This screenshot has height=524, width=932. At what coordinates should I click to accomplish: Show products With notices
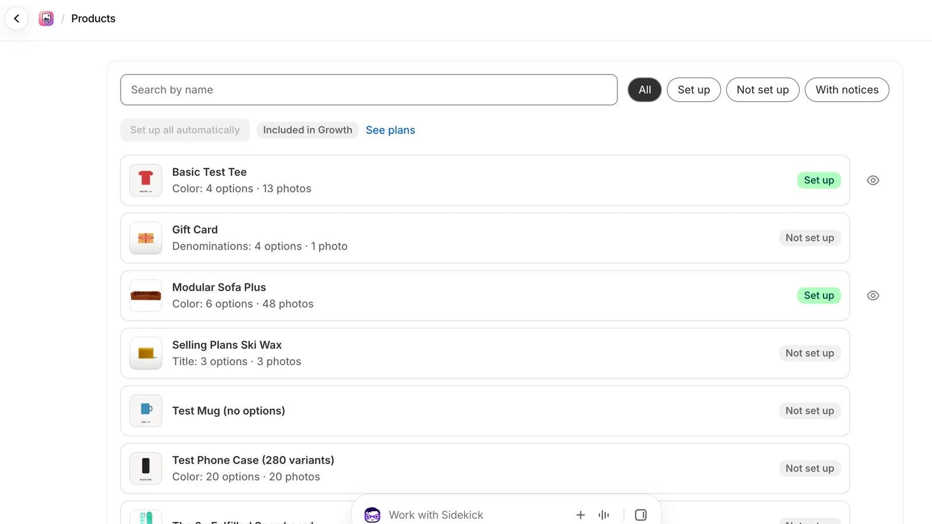[847, 90]
